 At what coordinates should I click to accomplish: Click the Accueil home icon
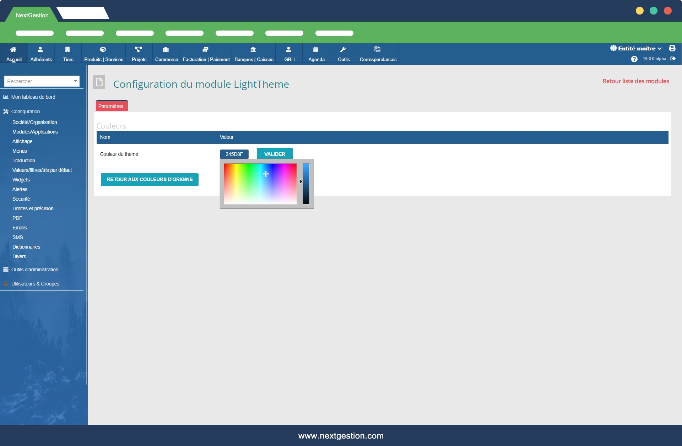[13, 50]
